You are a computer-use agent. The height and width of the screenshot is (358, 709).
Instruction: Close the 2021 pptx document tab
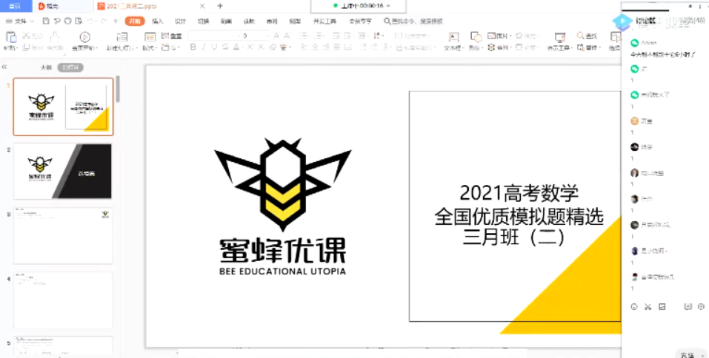pos(202,6)
